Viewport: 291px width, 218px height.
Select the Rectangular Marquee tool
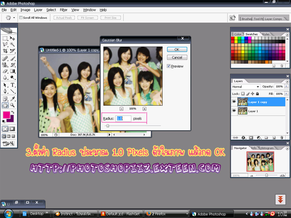5,39
